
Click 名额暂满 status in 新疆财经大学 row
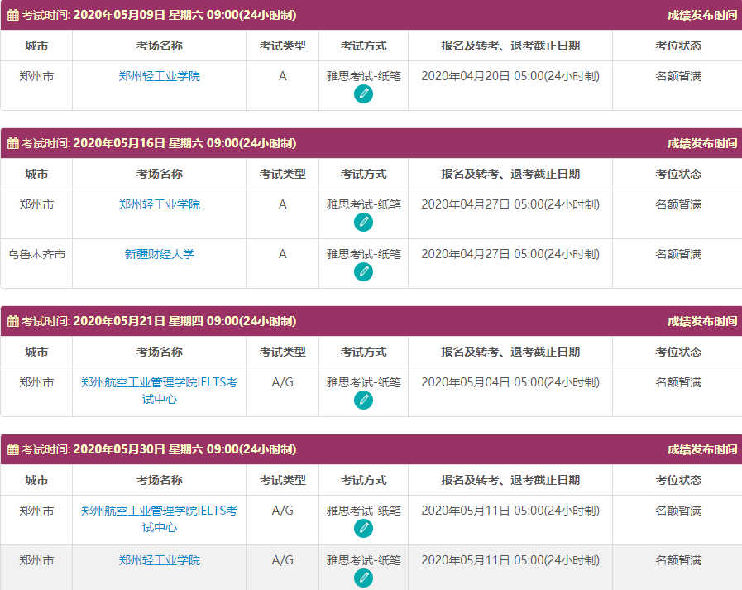pos(678,254)
